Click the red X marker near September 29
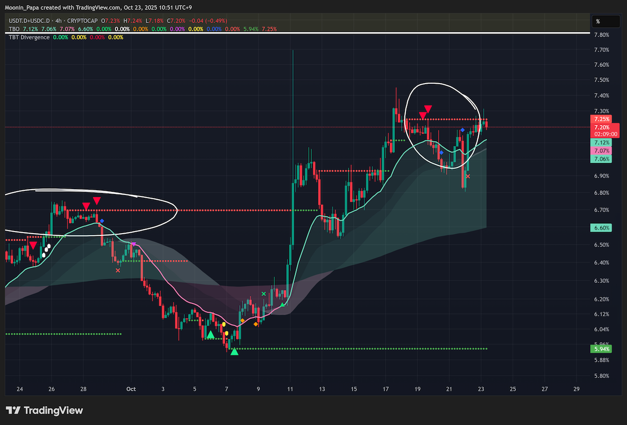The width and height of the screenshot is (627, 425). click(x=118, y=271)
